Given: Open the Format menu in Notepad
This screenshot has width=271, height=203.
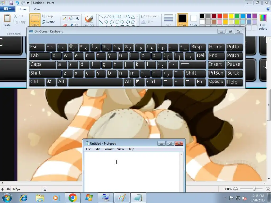Looking at the screenshot, I should point(109,149).
